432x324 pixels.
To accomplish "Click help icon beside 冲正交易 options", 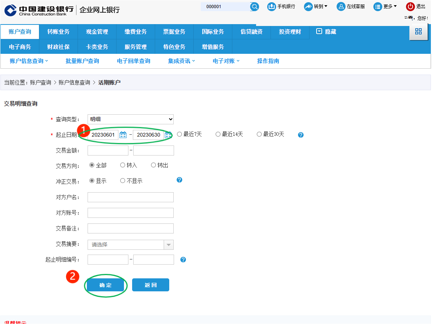I will pyautogui.click(x=179, y=180).
